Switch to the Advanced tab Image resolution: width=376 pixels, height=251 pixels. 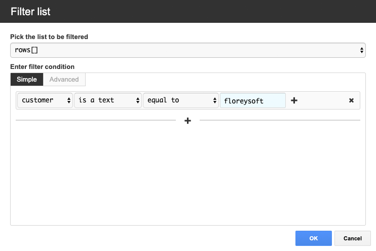[x=64, y=80]
